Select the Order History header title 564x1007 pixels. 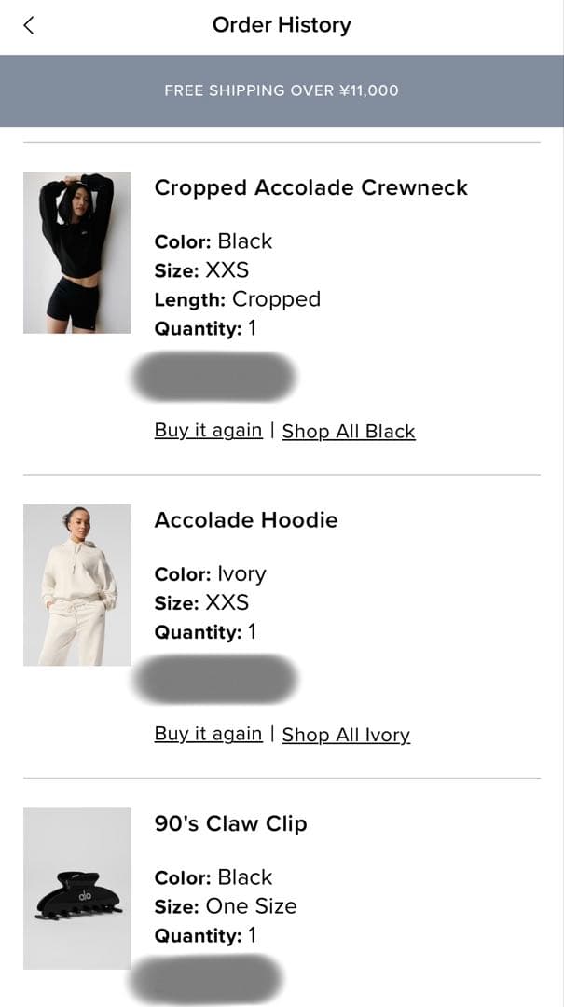pos(282,25)
